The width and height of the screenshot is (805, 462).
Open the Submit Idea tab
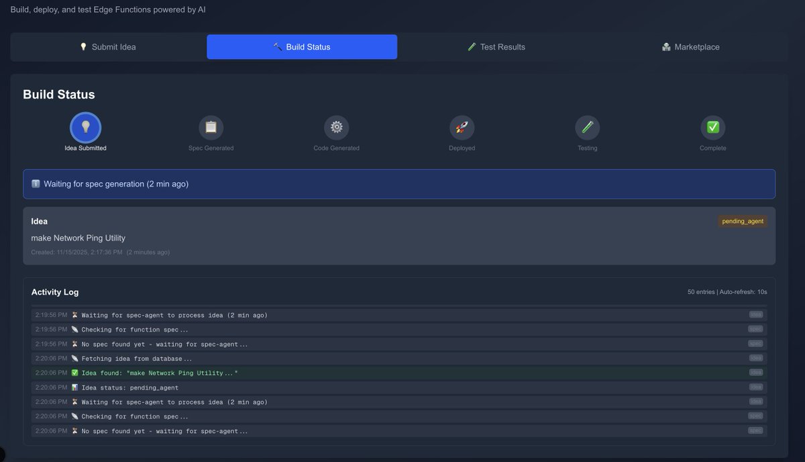tap(108, 47)
